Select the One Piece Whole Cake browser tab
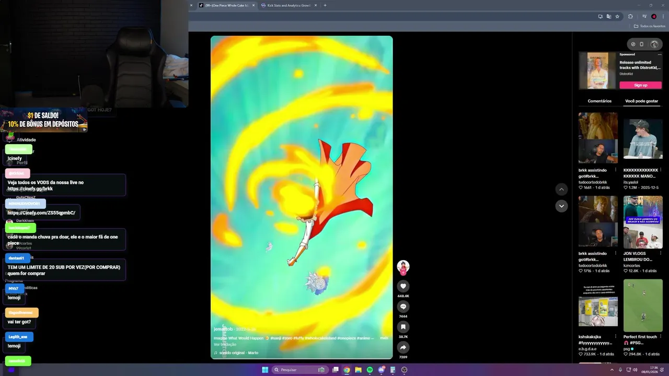669x376 pixels. pos(227,5)
